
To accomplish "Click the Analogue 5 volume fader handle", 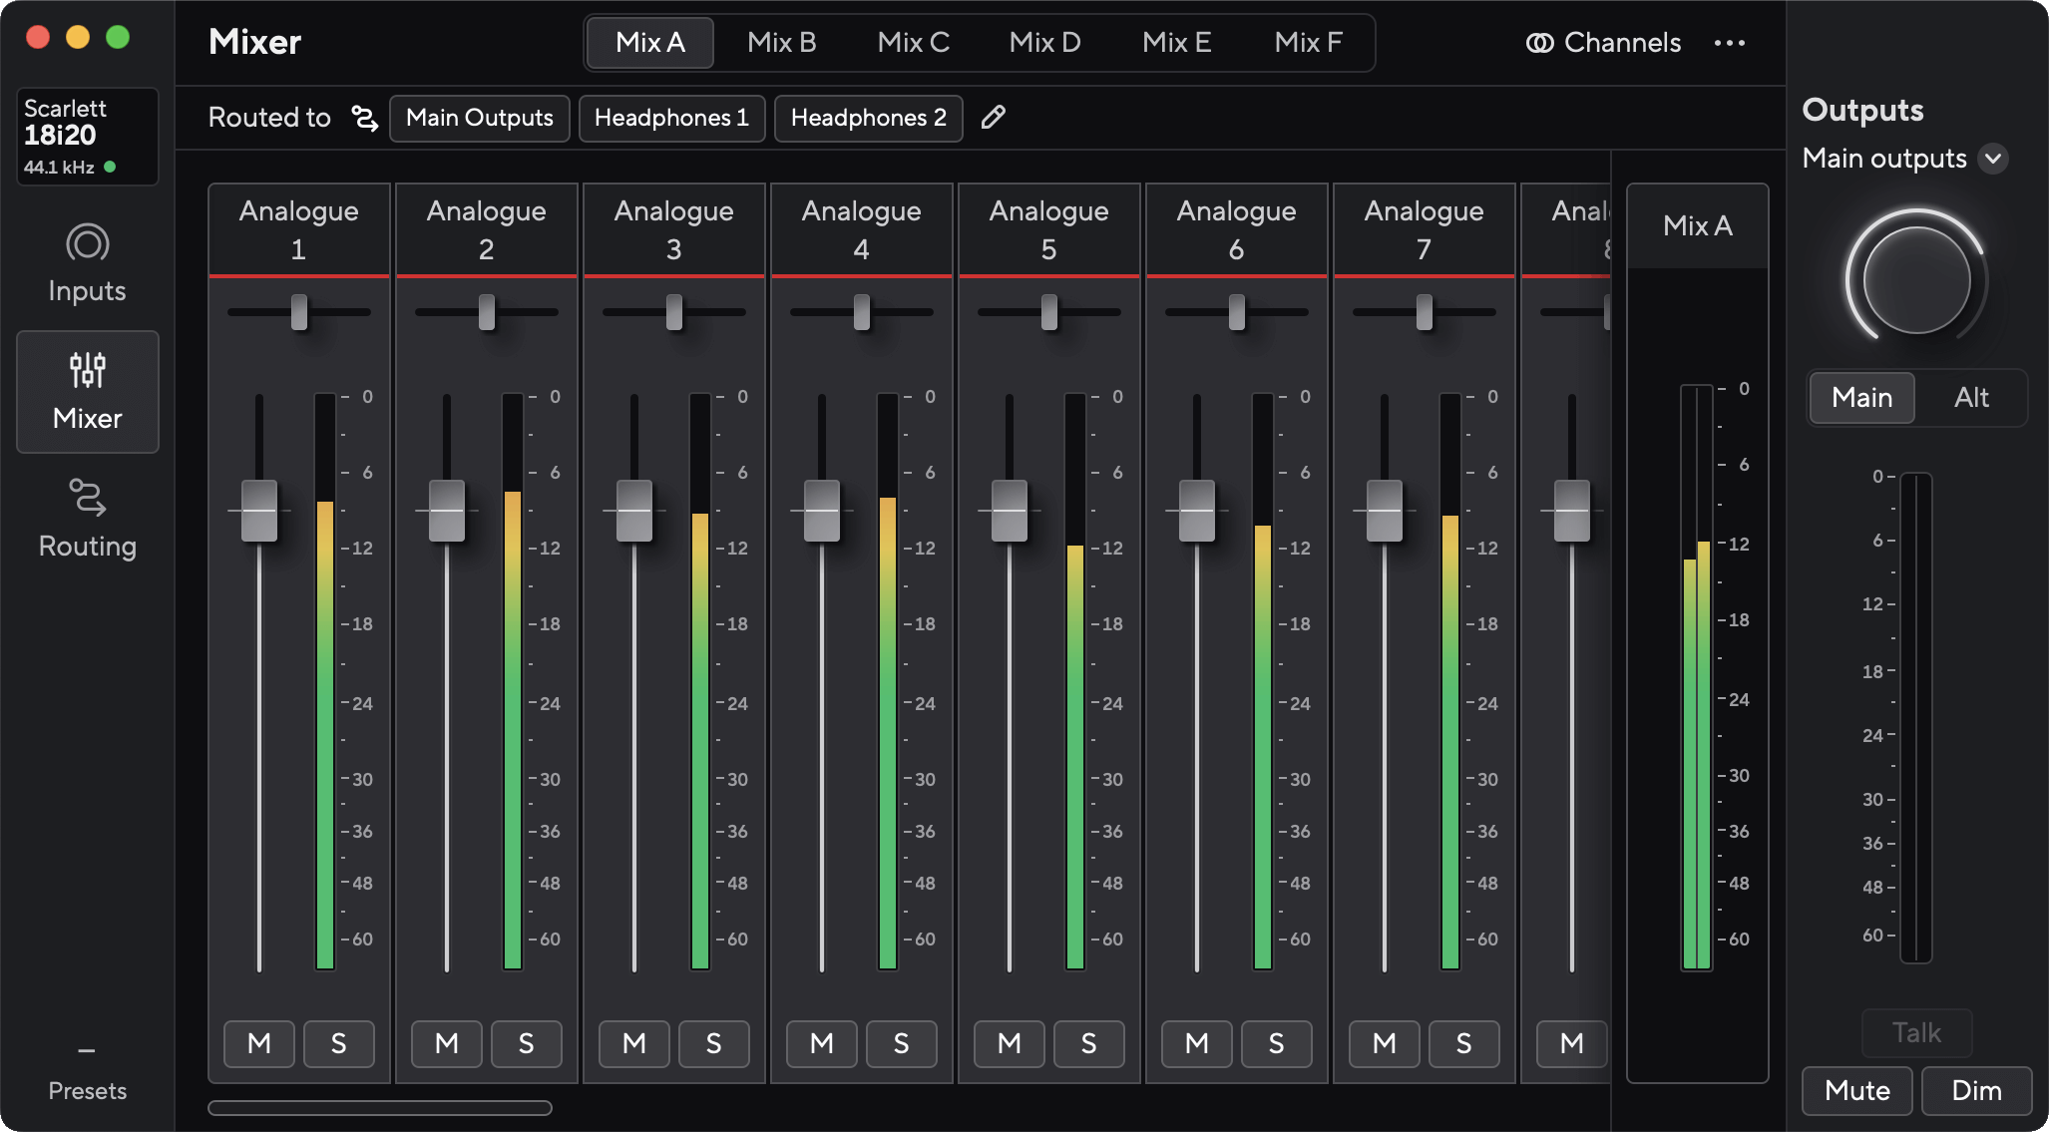I will point(1010,511).
